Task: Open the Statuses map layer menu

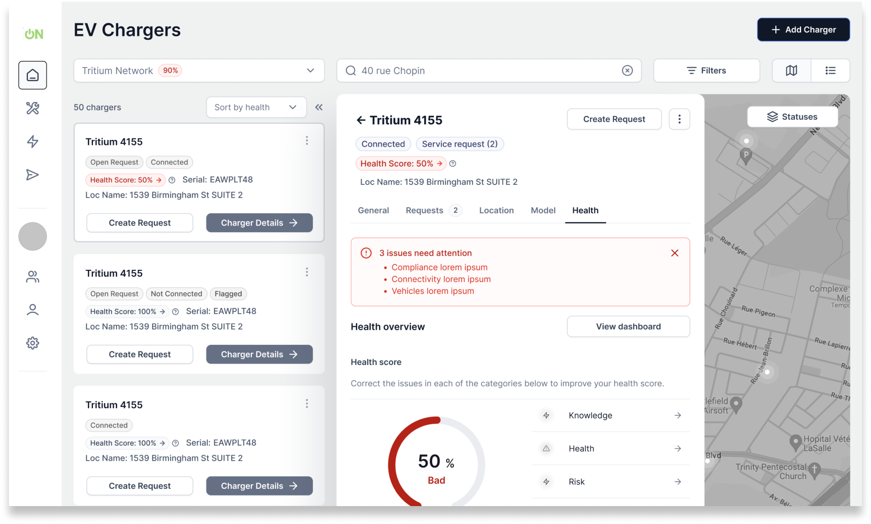Action: tap(793, 116)
